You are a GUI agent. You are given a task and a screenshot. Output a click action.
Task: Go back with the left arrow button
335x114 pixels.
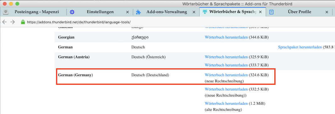tap(4, 22)
